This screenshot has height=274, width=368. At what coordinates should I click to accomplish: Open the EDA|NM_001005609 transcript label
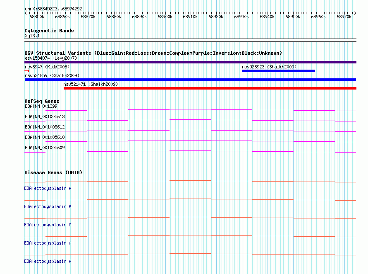(45, 148)
